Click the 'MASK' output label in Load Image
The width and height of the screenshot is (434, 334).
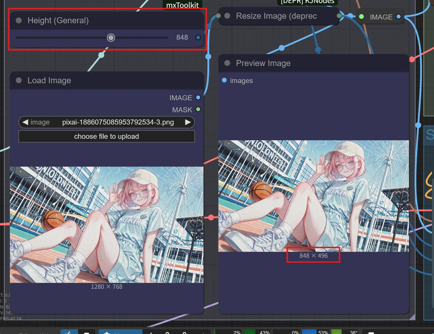pyautogui.click(x=182, y=110)
